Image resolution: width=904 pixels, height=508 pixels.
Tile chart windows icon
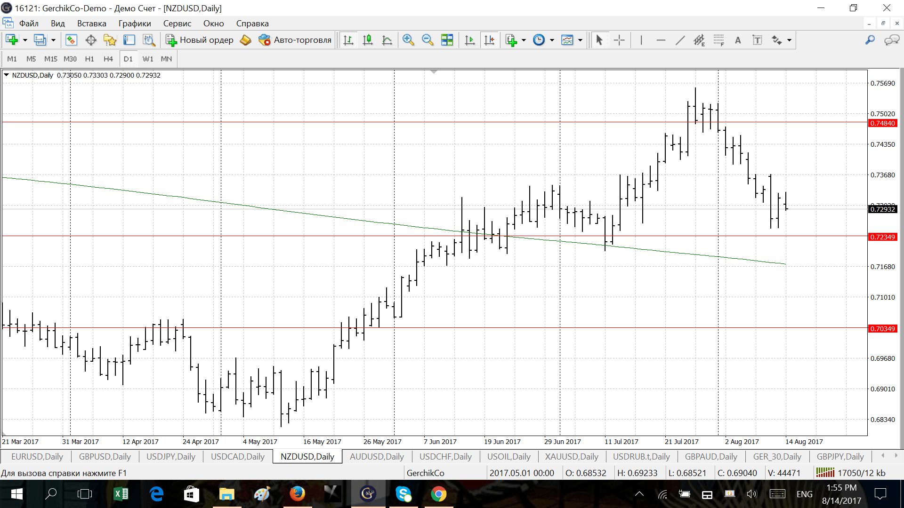[x=447, y=40]
